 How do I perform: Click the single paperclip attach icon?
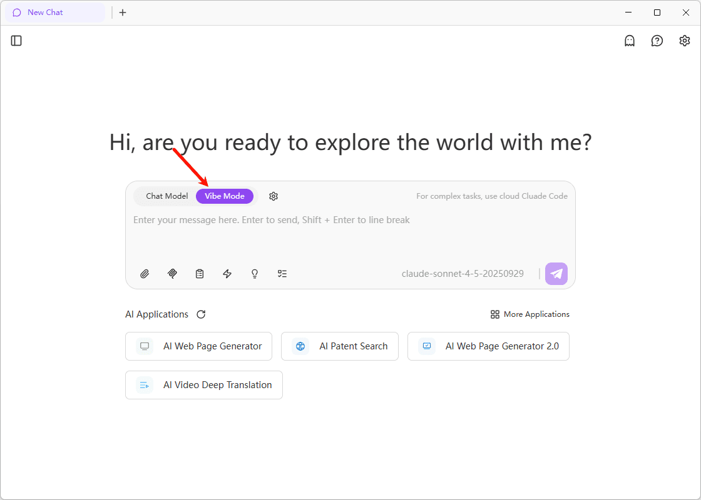[145, 274]
